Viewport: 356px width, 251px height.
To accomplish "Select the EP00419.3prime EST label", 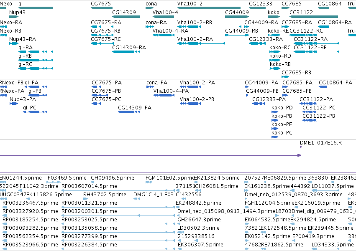I will [x=313, y=236].
